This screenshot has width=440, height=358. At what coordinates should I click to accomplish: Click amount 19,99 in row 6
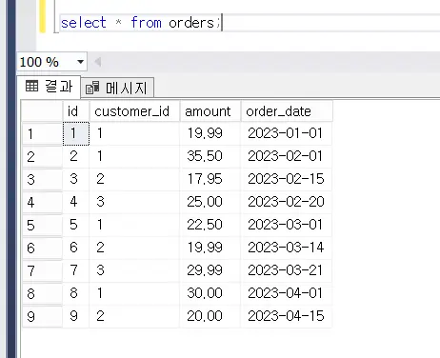[210, 248]
